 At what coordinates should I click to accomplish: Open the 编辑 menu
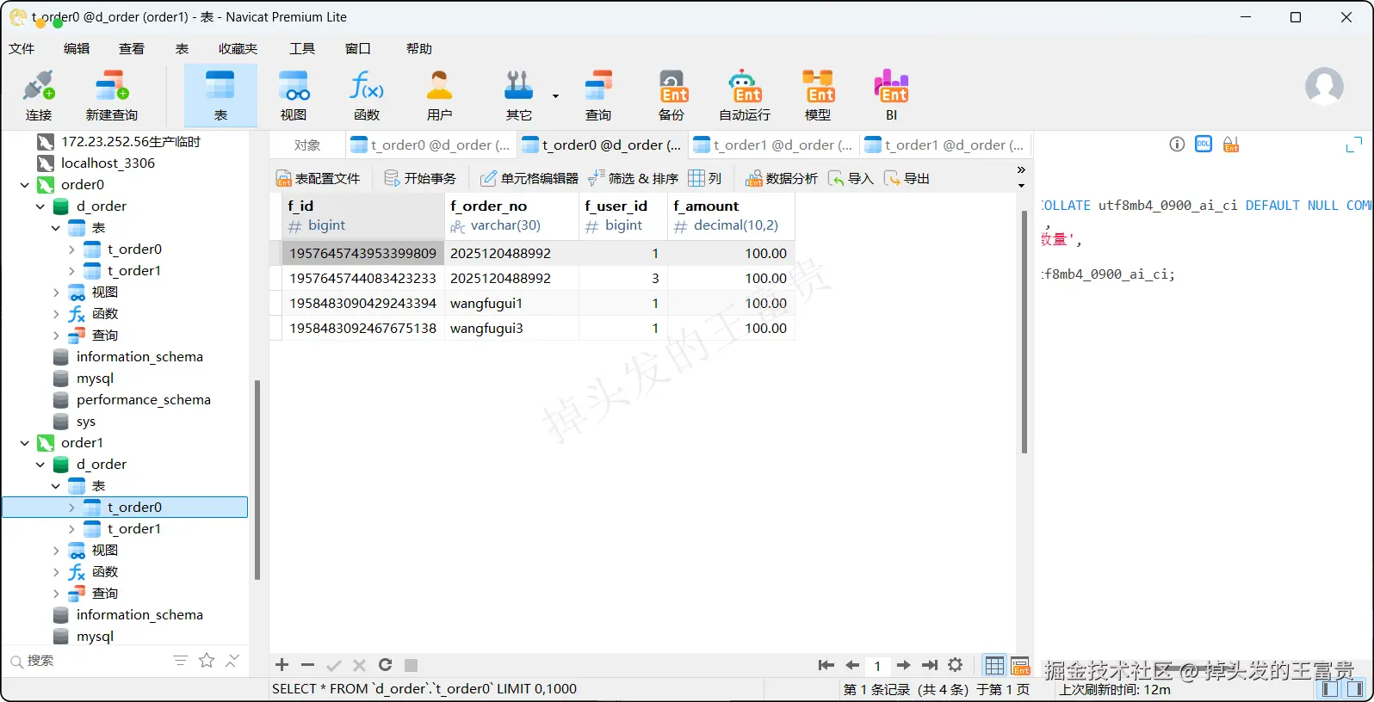point(77,48)
